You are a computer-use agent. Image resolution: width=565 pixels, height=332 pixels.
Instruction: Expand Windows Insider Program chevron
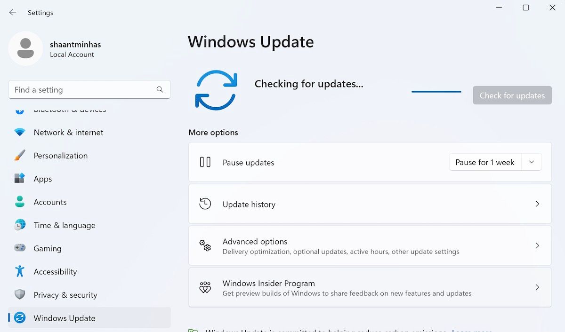pyautogui.click(x=537, y=287)
